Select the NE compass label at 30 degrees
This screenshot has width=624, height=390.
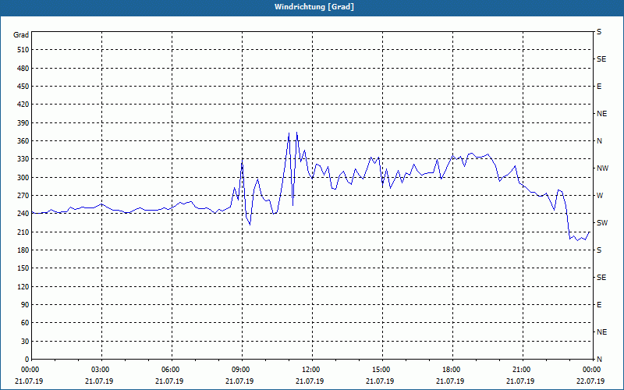click(601, 332)
